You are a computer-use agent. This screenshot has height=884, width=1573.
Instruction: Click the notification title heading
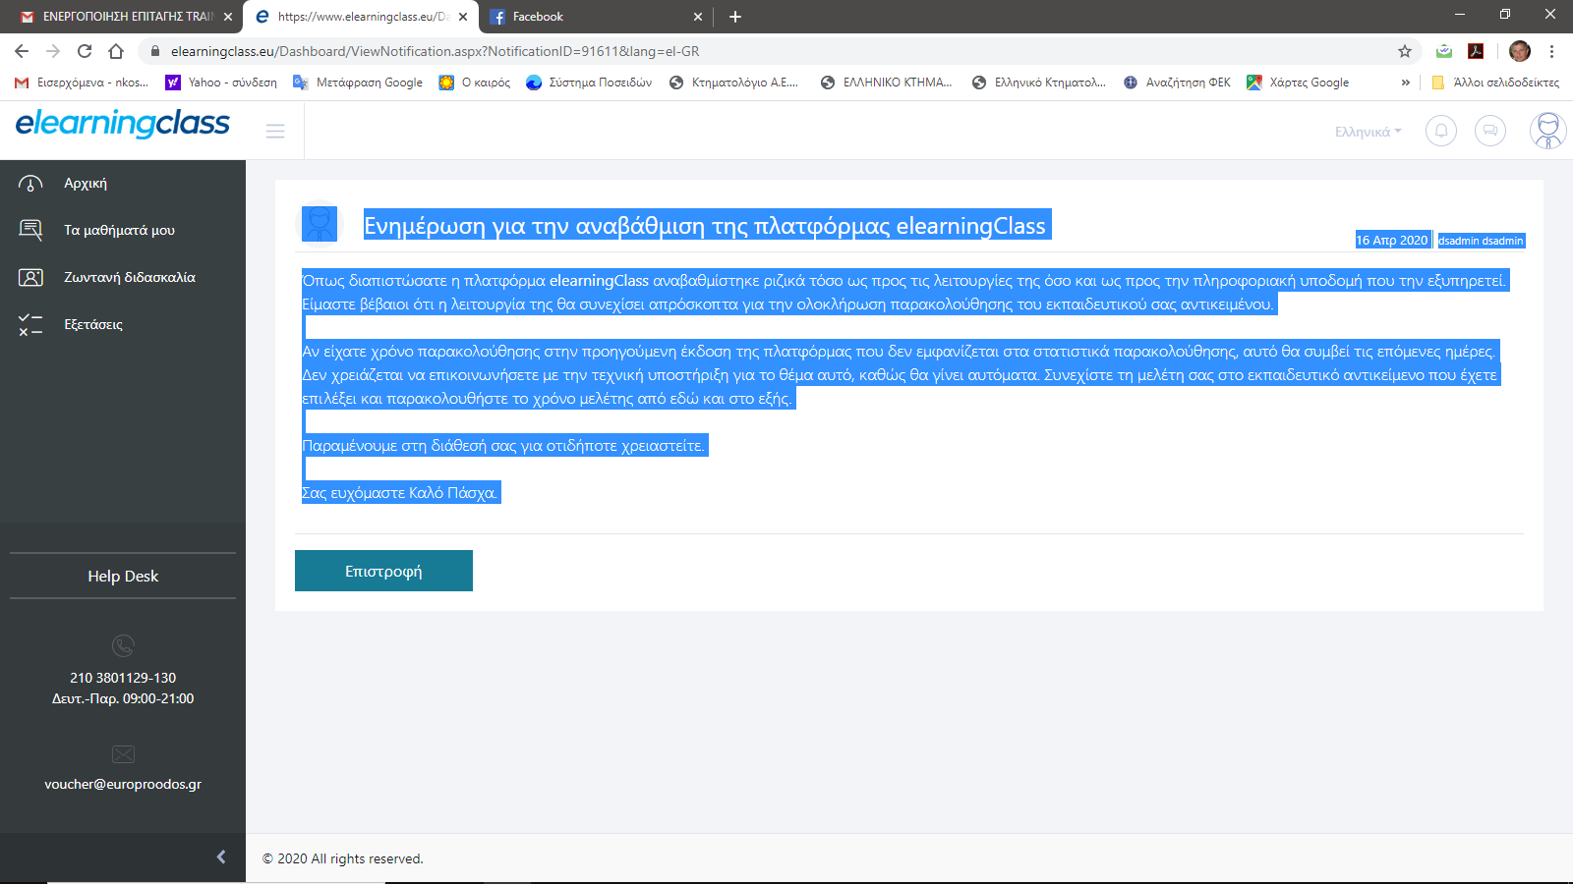point(705,225)
